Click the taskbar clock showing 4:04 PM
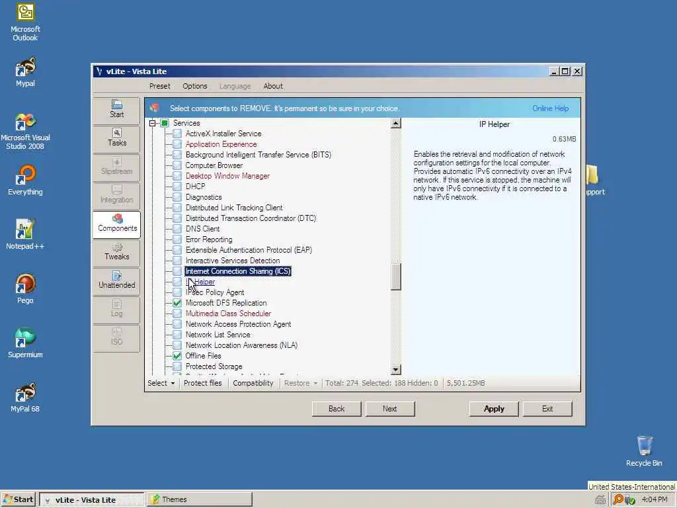The image size is (677, 508). (x=655, y=499)
